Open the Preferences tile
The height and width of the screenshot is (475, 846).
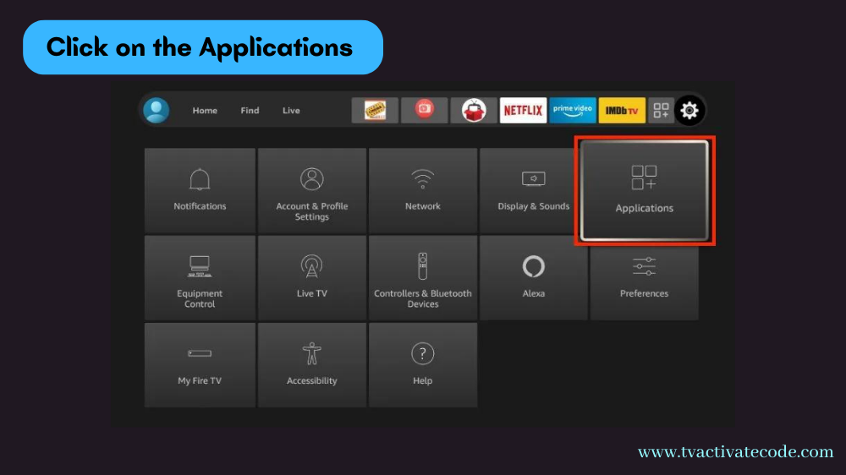644,281
